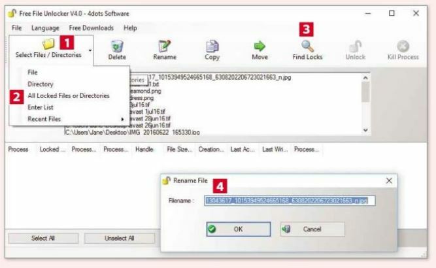436x268 pixels.
Task: Click the Process column header
Action: point(18,149)
